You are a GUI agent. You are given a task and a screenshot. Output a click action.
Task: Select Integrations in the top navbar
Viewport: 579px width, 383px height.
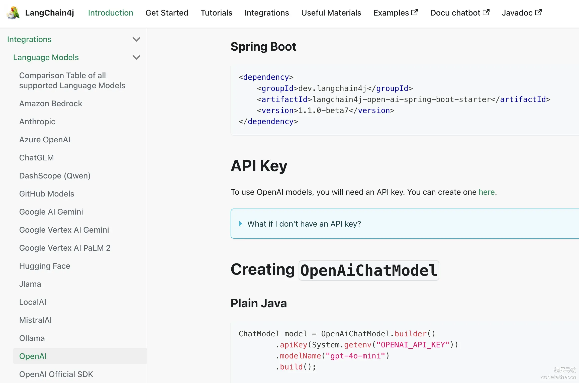coord(267,13)
